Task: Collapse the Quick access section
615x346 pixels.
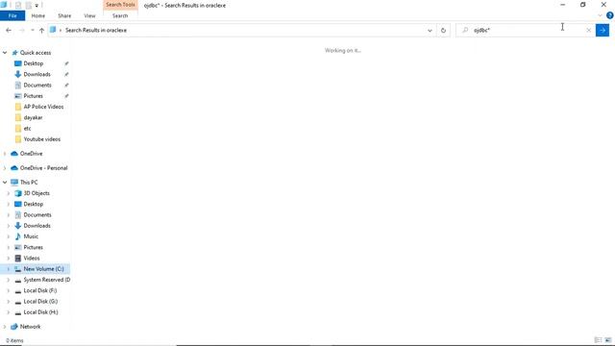Action: coord(5,53)
